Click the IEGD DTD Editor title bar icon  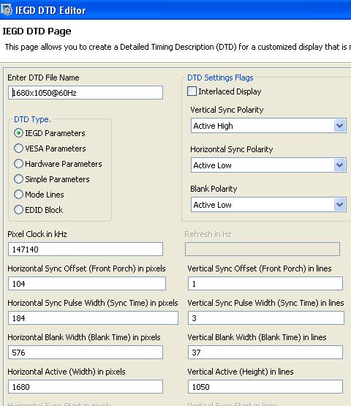6,10
